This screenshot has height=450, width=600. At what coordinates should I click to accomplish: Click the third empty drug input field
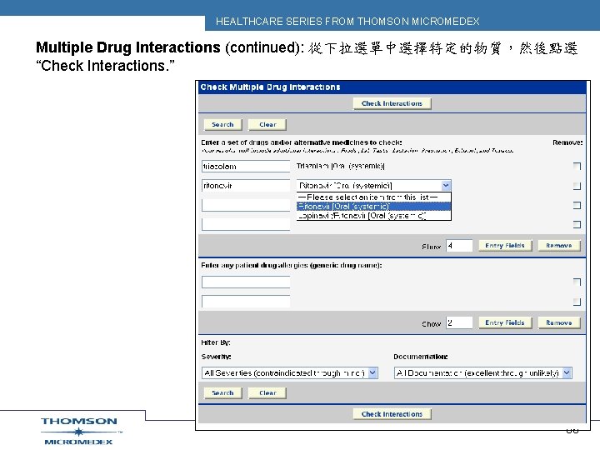[x=246, y=205]
